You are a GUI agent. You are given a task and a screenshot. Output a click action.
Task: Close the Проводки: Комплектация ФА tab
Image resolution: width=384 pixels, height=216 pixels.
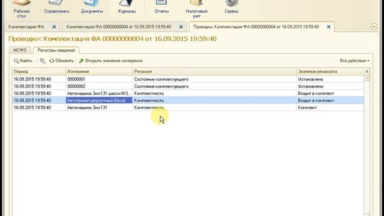(329, 26)
